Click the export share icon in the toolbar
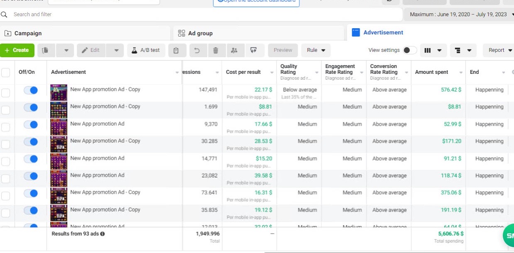The image size is (514, 253). pos(254,50)
